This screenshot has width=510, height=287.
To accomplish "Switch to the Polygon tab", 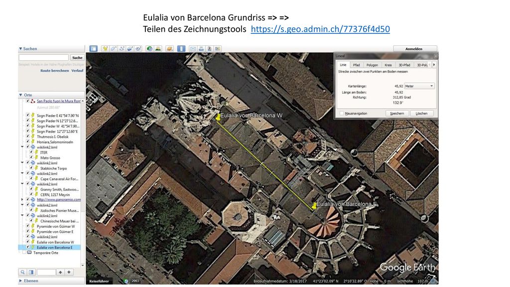I will click(372, 65).
